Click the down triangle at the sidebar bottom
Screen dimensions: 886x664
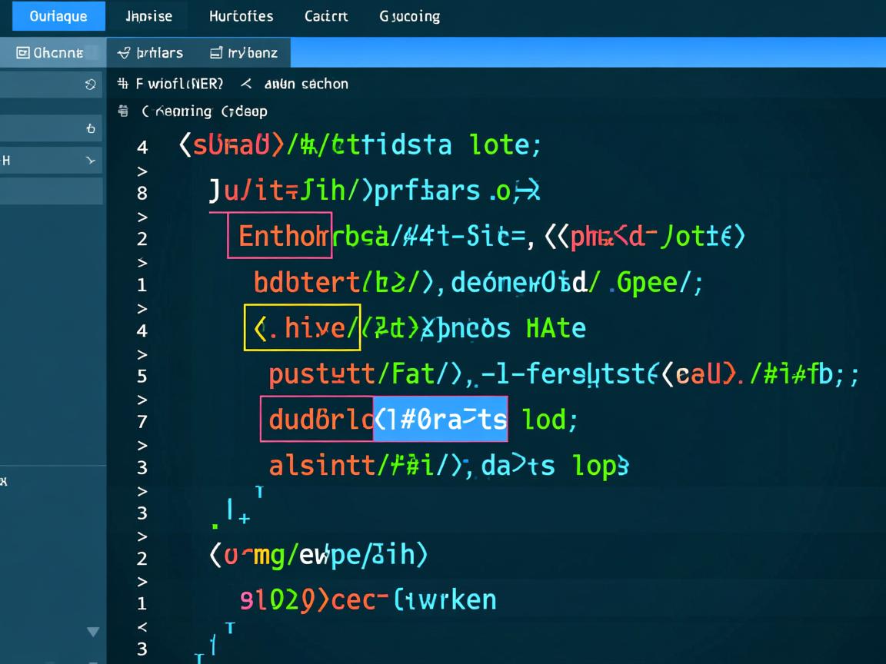[93, 632]
